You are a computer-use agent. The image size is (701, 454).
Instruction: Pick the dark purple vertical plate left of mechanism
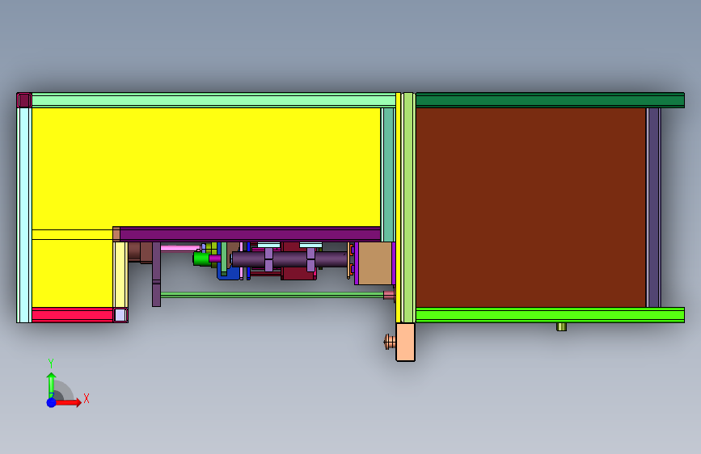point(157,275)
